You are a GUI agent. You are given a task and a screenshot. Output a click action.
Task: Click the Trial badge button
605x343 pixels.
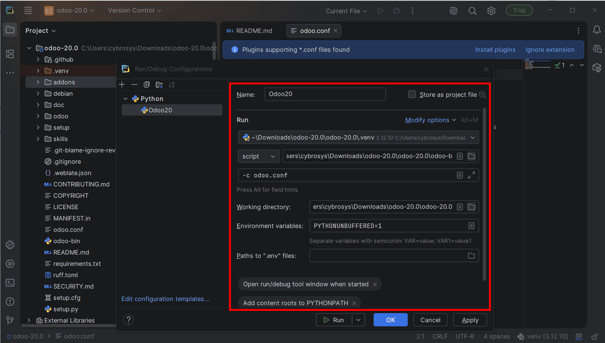click(x=519, y=11)
